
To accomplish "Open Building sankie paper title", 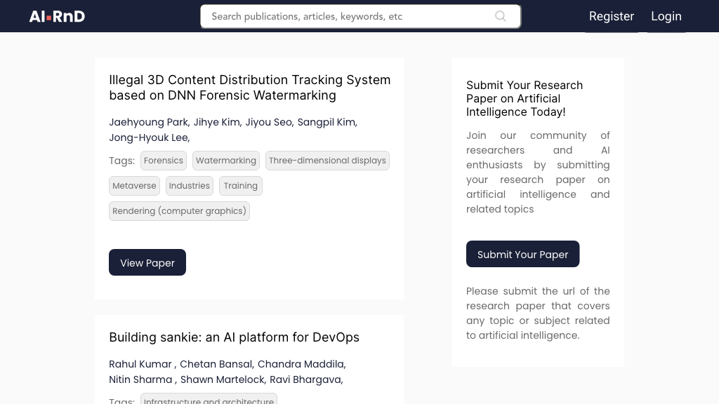I will point(234,337).
